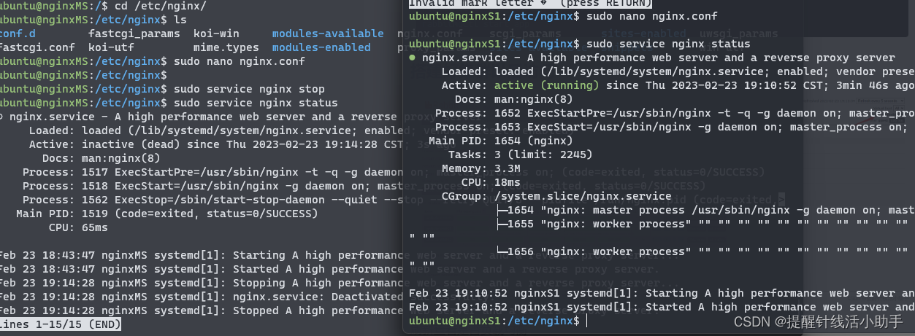Click the 19:14:28 "Stopping A high performance" log line
Viewport: 915px width, 336px height.
[x=201, y=283]
